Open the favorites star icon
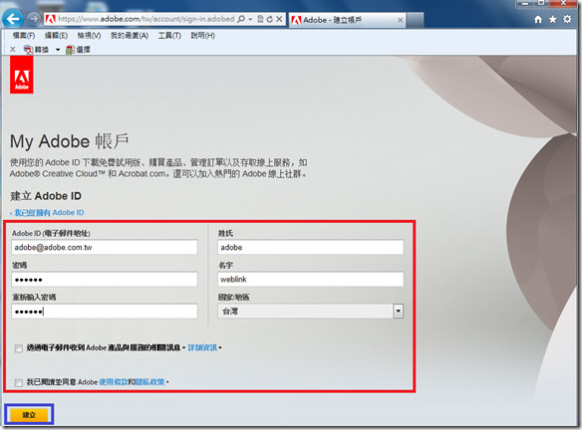 (553, 19)
